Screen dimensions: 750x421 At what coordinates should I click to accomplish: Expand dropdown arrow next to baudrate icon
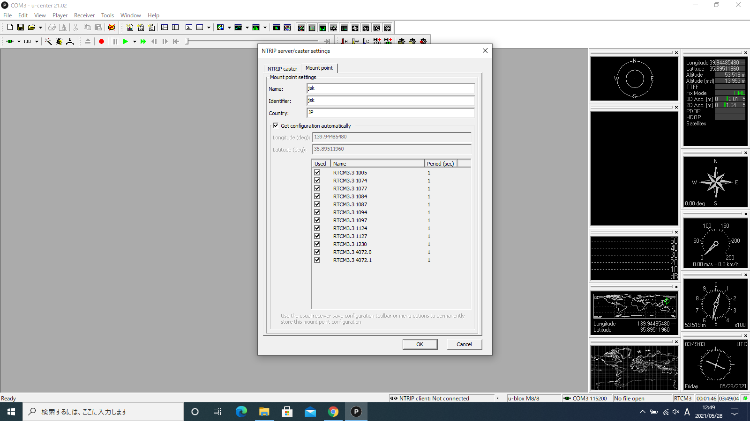[x=37, y=42]
